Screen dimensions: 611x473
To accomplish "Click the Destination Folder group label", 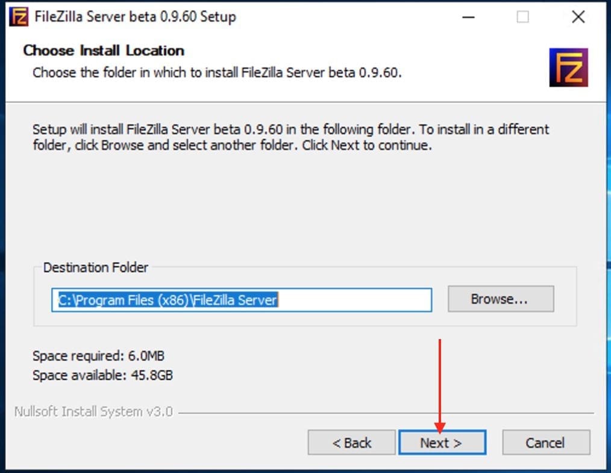I will click(95, 267).
